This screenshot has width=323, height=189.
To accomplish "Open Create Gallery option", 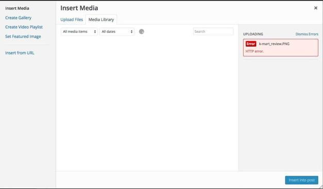I will pos(19,18).
